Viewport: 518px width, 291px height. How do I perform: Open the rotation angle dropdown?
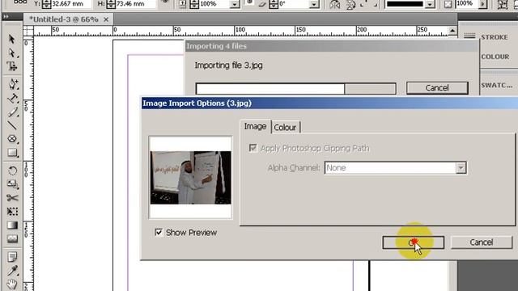(314, 4)
